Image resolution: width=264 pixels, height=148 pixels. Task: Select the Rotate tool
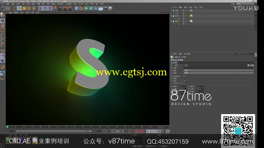(x=29, y=8)
